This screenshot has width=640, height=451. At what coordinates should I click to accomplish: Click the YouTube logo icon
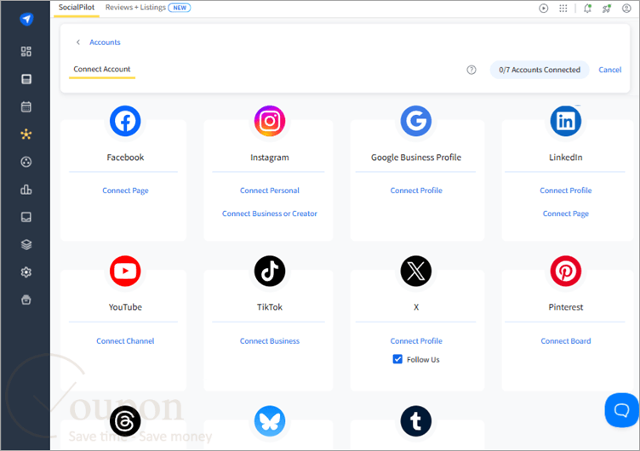click(125, 271)
